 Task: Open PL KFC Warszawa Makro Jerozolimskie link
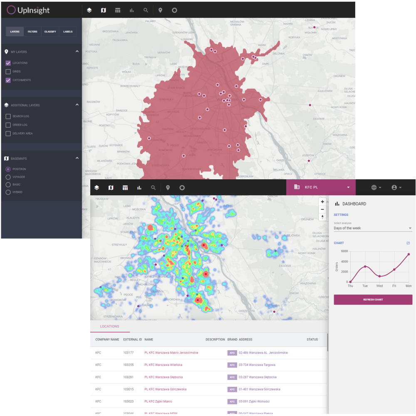pos(171,353)
